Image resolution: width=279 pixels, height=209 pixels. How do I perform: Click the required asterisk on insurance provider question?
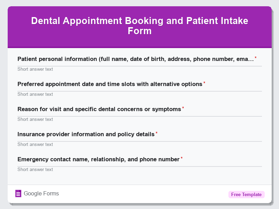[156, 132]
